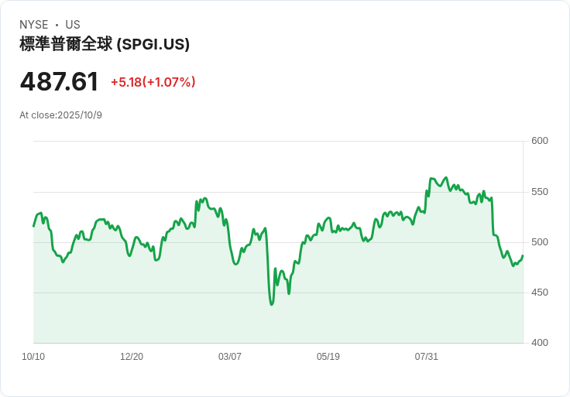Click the 550 y-axis label

point(540,192)
